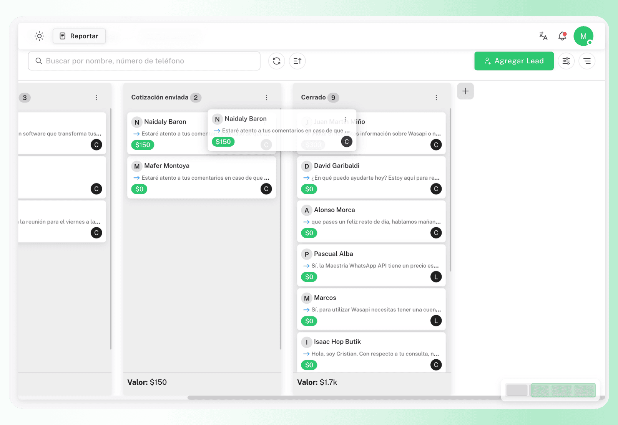Image resolution: width=618 pixels, height=425 pixels.
Task: Toggle the light/dark theme sun icon
Action: [x=39, y=36]
